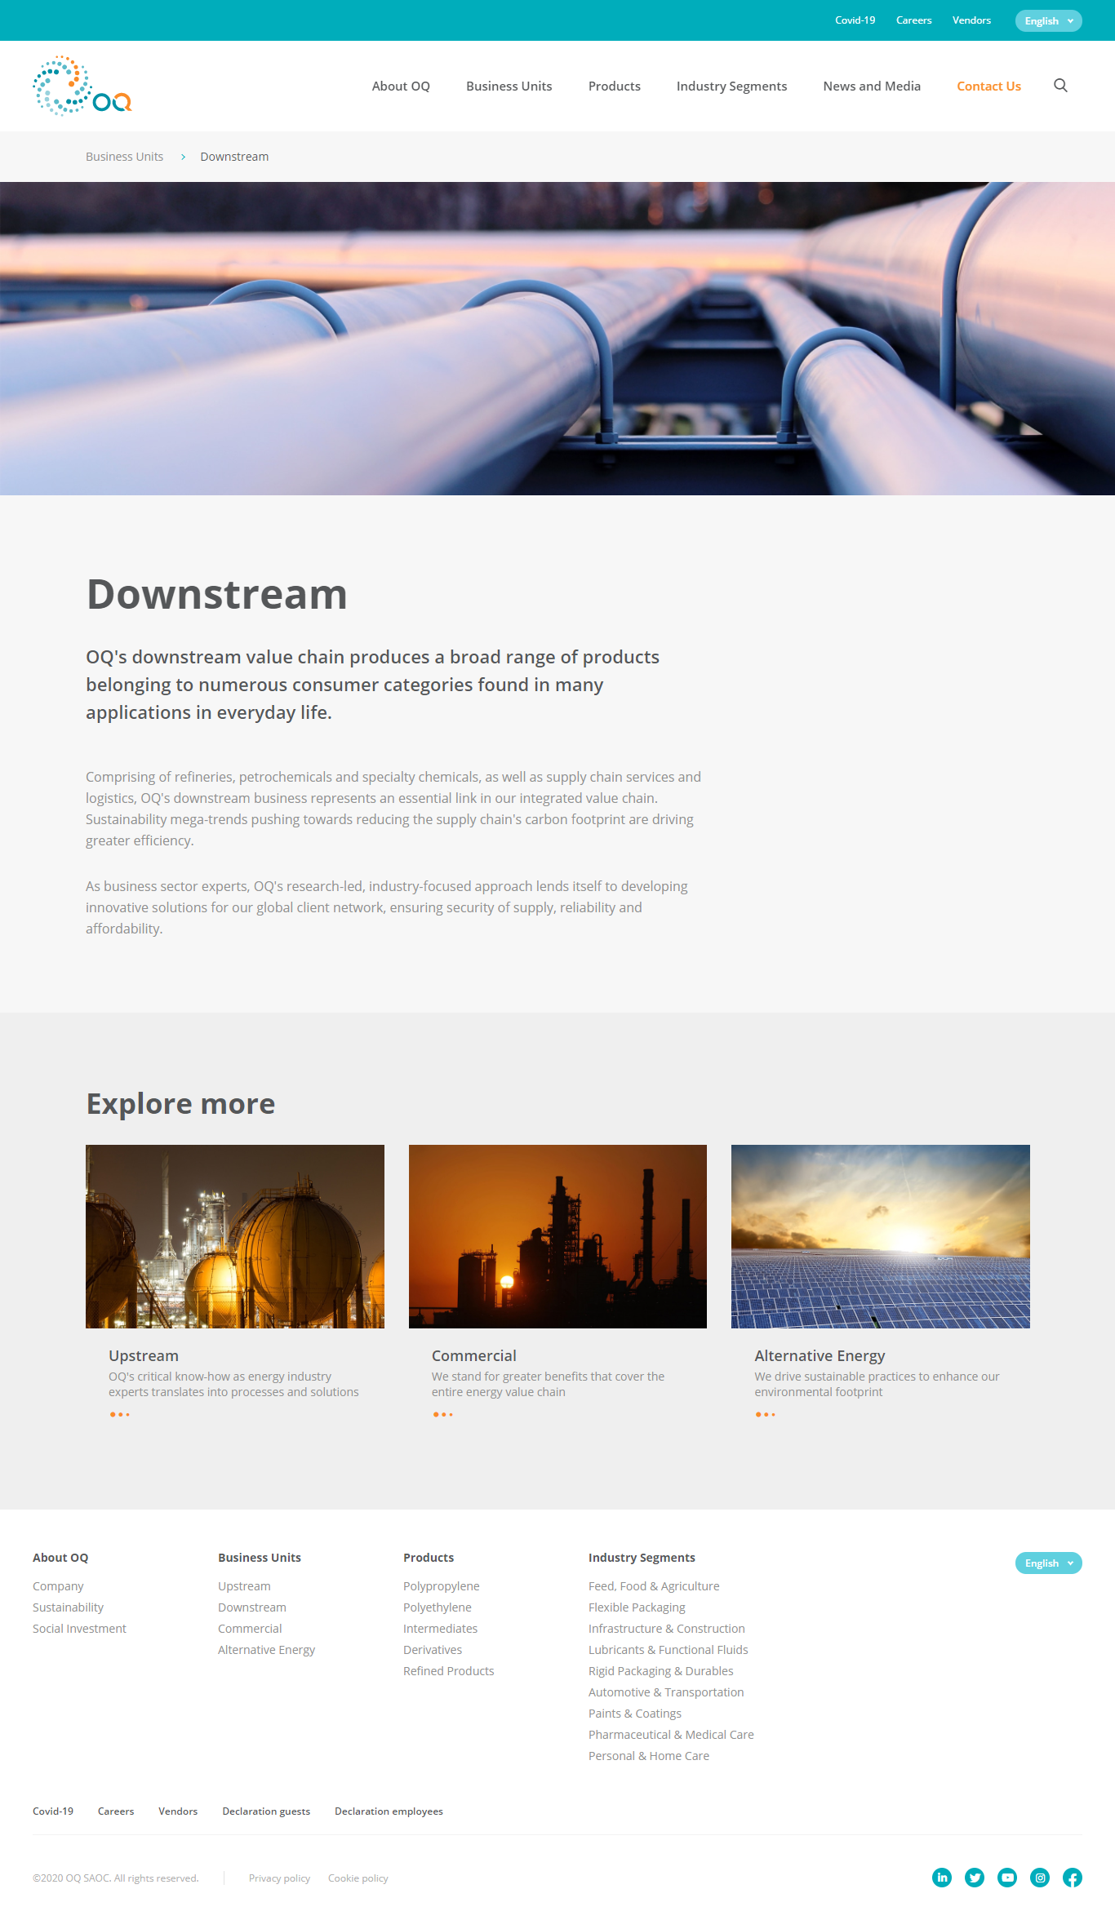The width and height of the screenshot is (1115, 1920).
Task: Open Covid-19 link in footer
Action: click(x=53, y=1811)
